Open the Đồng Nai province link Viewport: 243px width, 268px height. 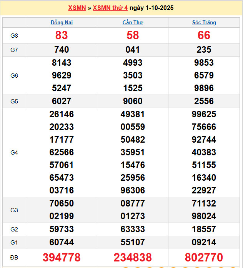62,22
